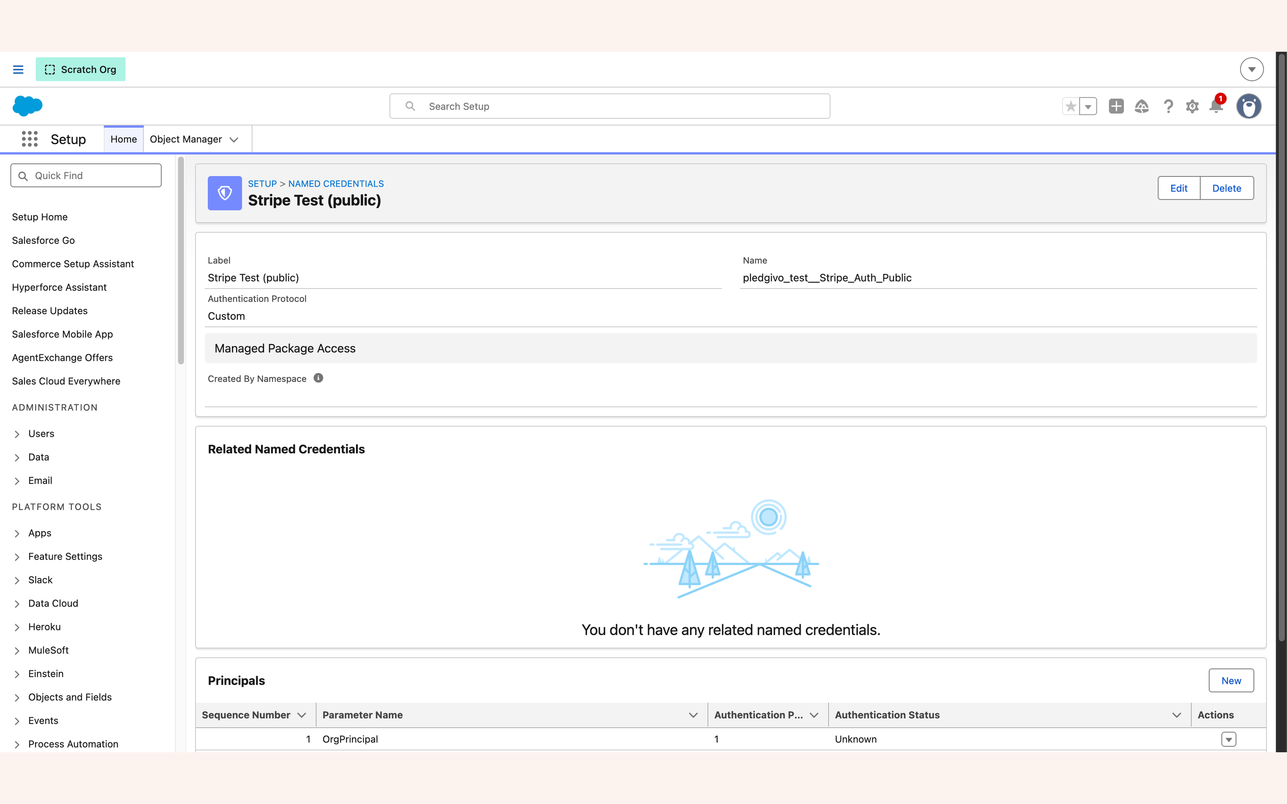Open Salesforce Go in sidebar
The width and height of the screenshot is (1287, 804).
[43, 240]
